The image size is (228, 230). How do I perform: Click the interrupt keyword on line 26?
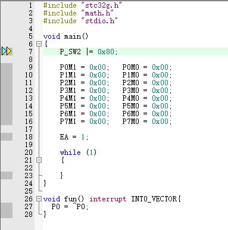pos(108,199)
